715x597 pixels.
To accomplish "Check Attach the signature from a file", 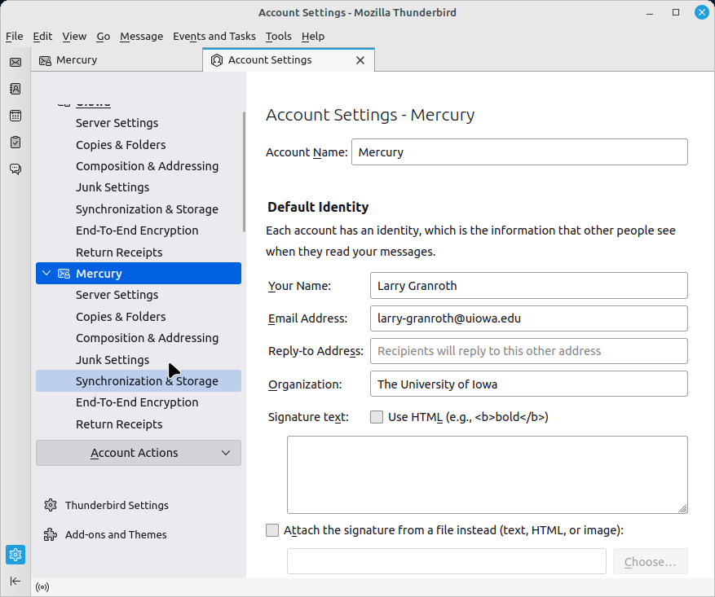I will (273, 530).
